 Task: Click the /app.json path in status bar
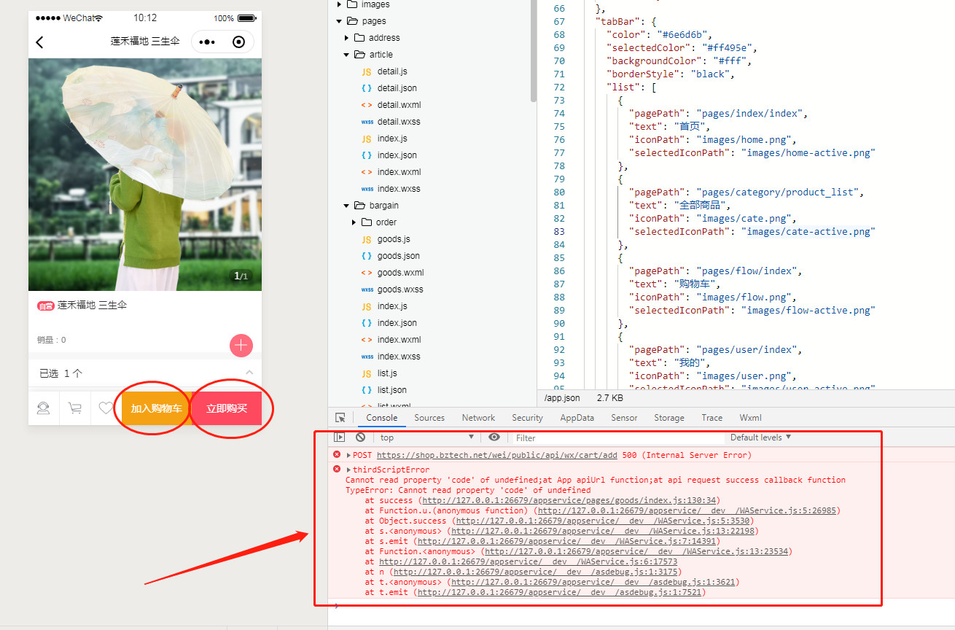(x=562, y=398)
